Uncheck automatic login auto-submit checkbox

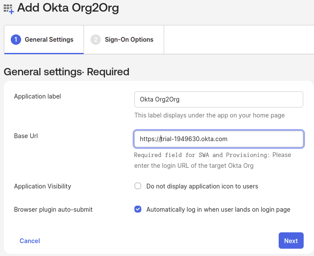[x=138, y=209]
